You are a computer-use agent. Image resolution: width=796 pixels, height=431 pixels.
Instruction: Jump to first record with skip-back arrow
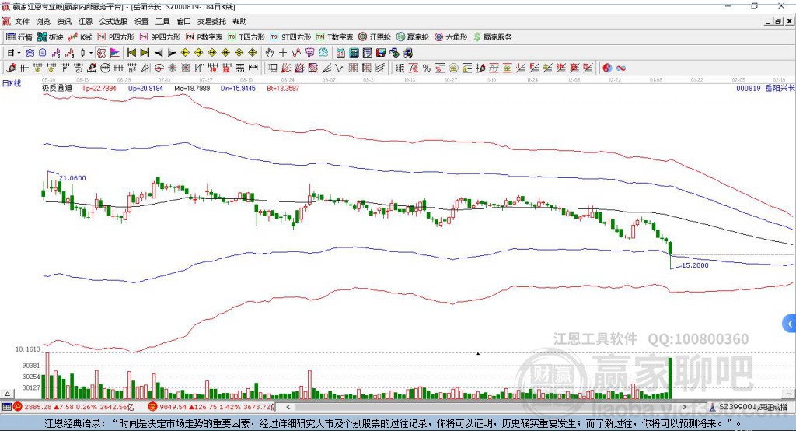(131, 53)
